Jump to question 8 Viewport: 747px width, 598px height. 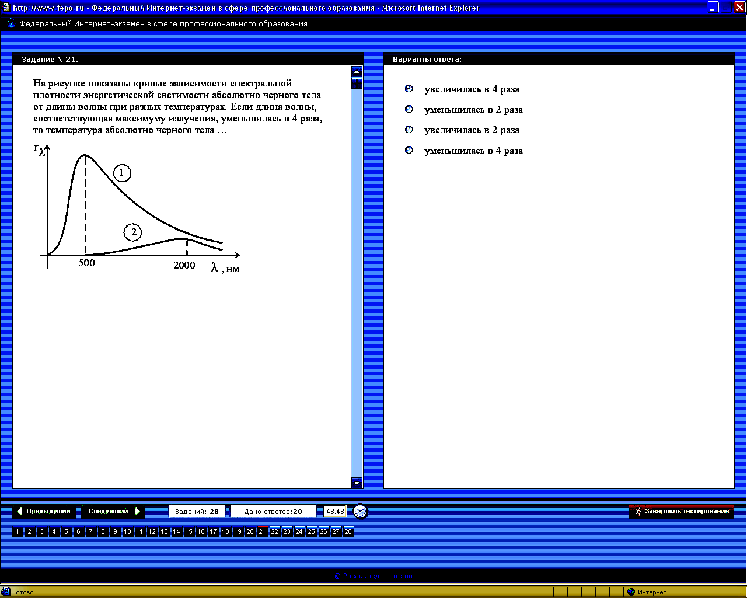[x=103, y=531]
